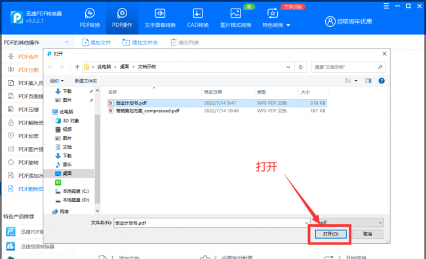Viewport: 426px width, 259px height.
Task: Select file 创业计划书.pdf
Action: [217, 103]
